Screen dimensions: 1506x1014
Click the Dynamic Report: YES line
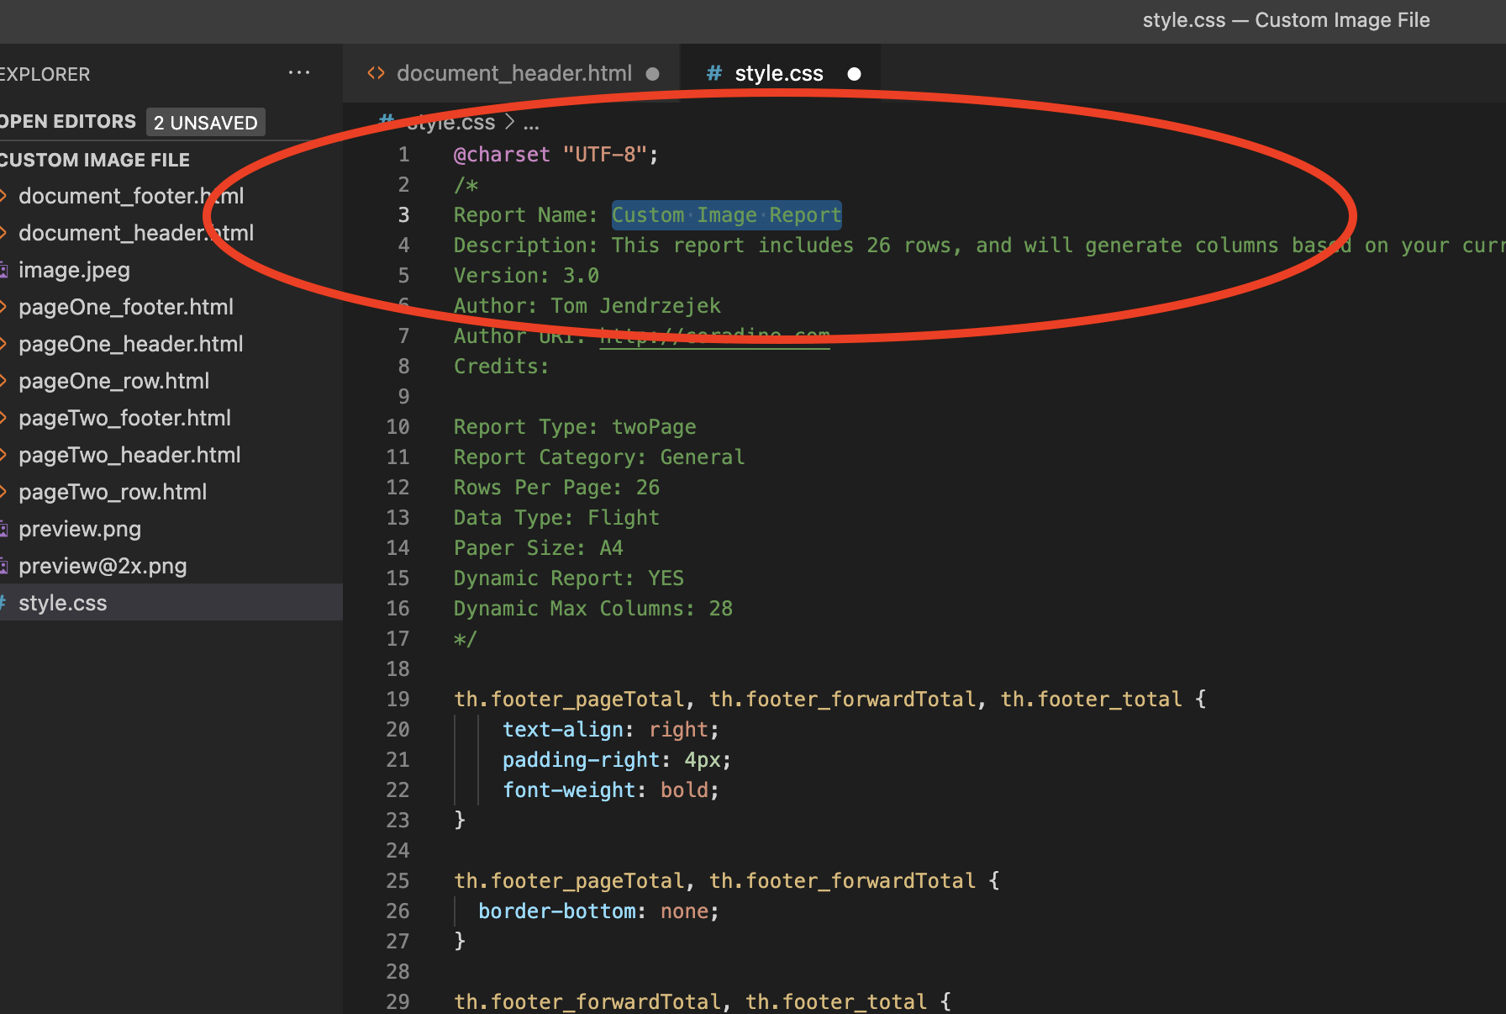click(x=569, y=578)
